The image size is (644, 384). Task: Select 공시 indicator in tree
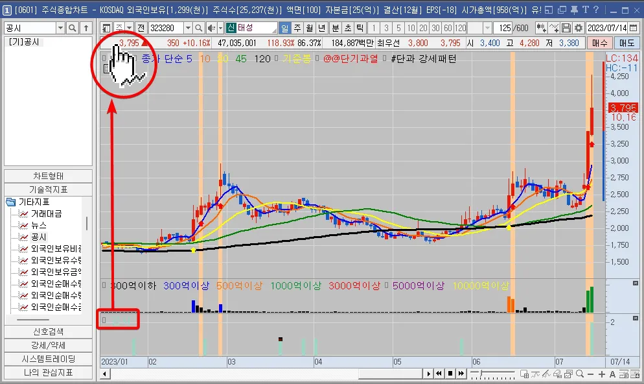point(39,237)
